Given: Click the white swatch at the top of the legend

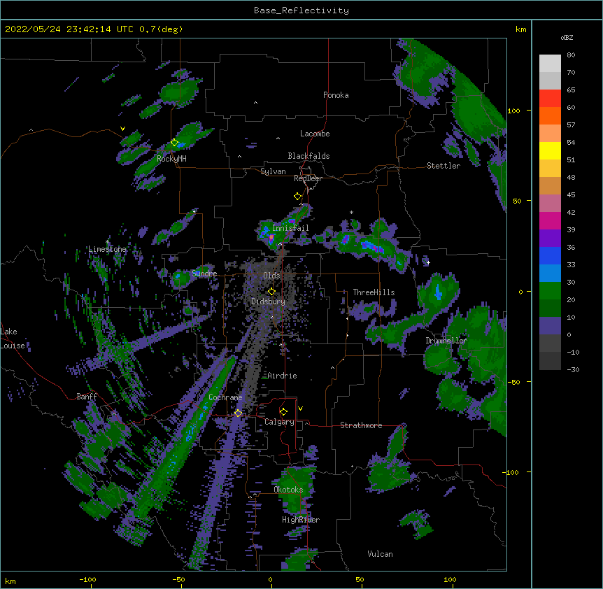Looking at the screenshot, I should pos(550,64).
